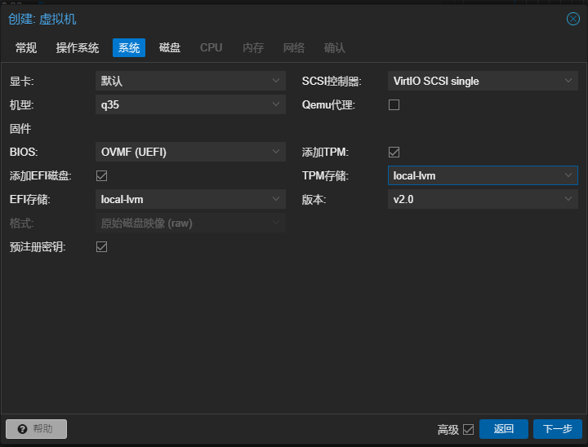Go to the 磁盘 tab

[170, 47]
